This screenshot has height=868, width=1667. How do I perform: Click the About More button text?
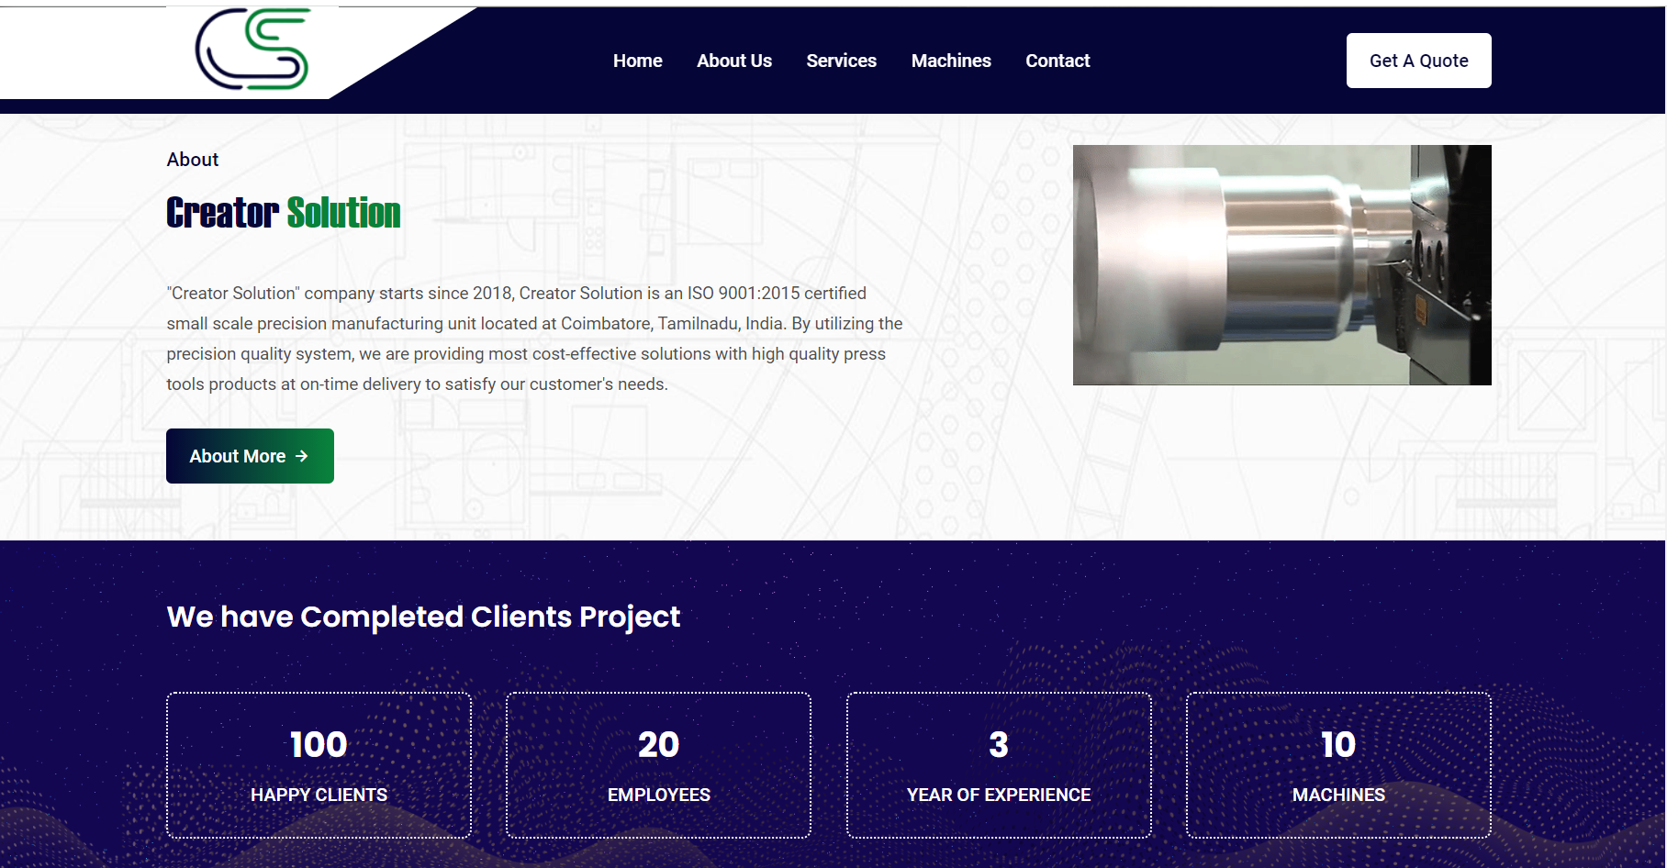click(x=237, y=456)
